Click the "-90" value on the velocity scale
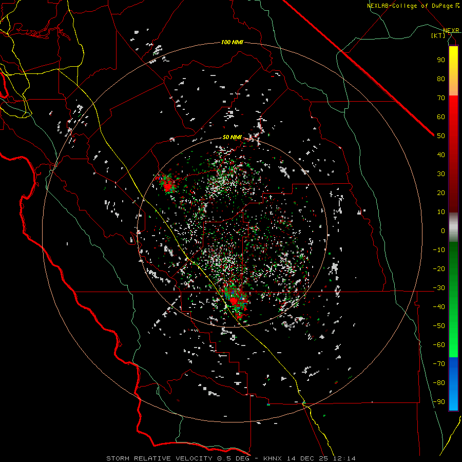 click(x=439, y=402)
